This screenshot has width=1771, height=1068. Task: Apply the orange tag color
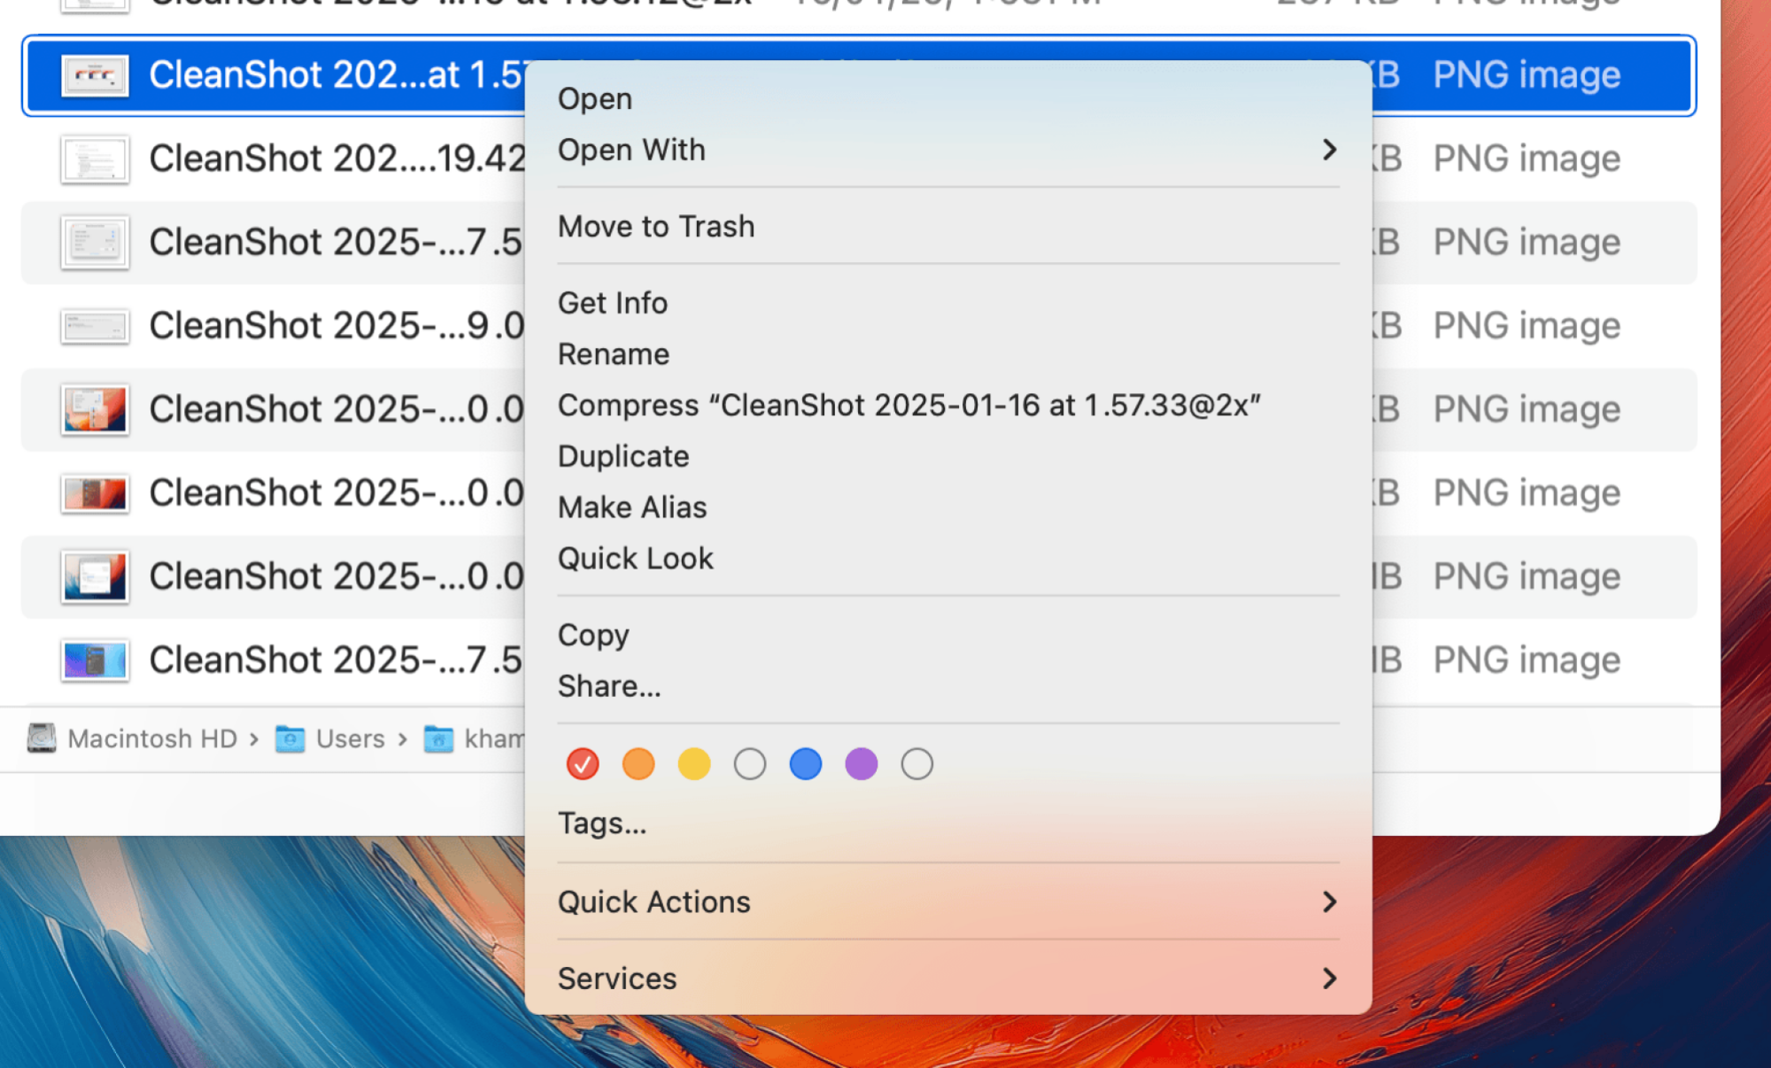(638, 764)
